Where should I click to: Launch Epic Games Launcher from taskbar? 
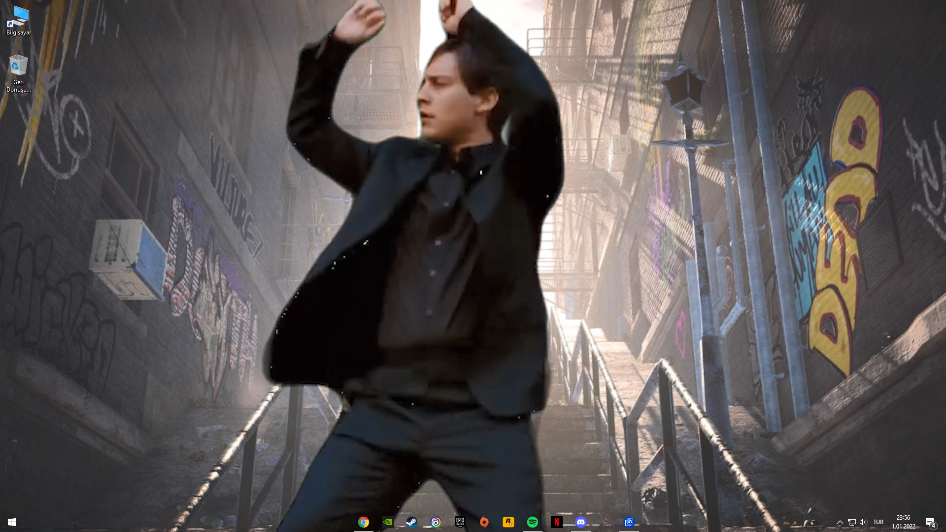pyautogui.click(x=460, y=522)
